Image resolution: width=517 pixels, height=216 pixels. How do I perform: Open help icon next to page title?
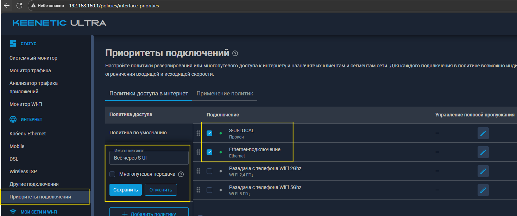pyautogui.click(x=235, y=54)
